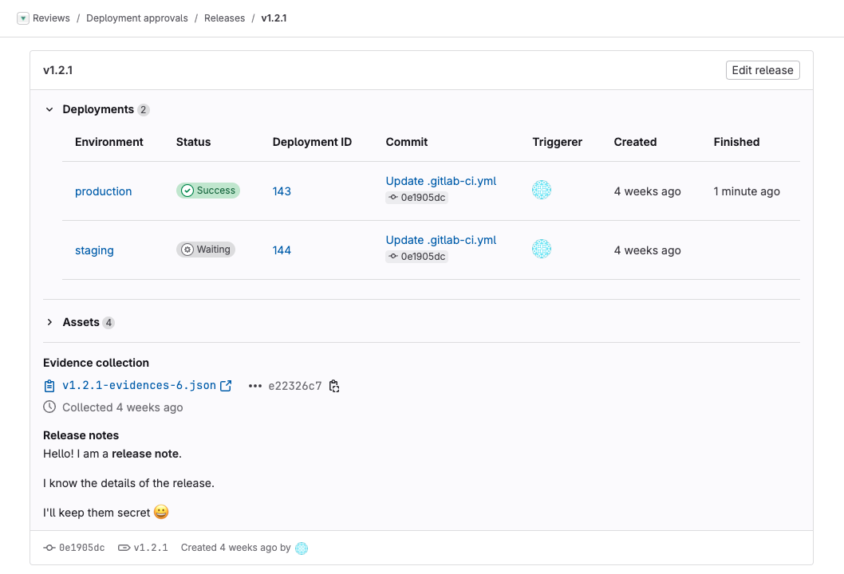Open the Update .gitlab-ci.yml commit
The width and height of the screenshot is (844, 574).
pos(440,181)
